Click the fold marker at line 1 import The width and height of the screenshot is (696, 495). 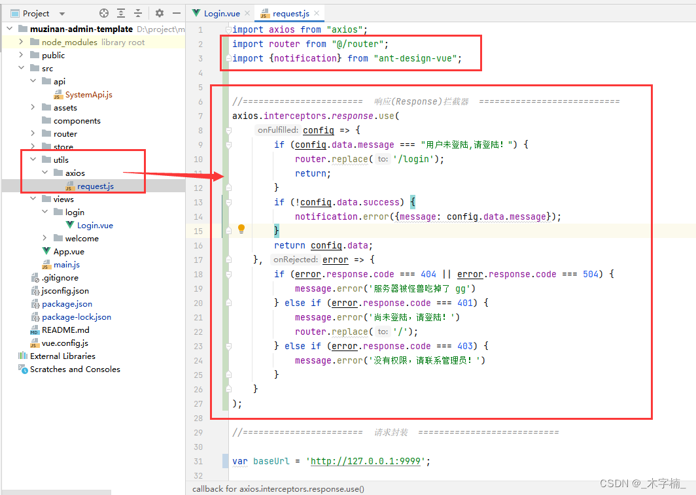[x=228, y=29]
